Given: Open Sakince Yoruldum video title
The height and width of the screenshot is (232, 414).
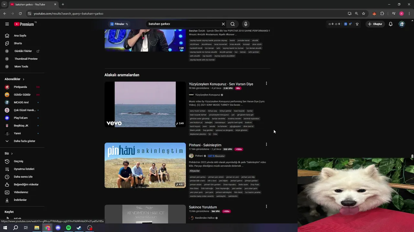Looking at the screenshot, I should click(203, 207).
